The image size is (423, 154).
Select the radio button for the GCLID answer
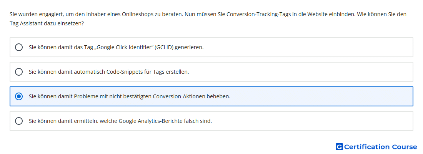coord(19,47)
